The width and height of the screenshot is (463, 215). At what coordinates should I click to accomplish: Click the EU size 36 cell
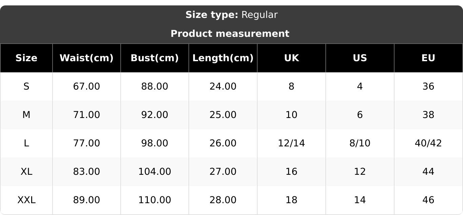point(428,87)
